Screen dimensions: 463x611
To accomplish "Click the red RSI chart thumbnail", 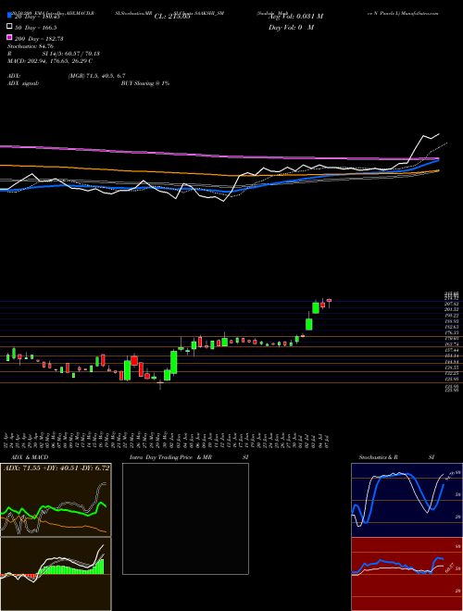I will pos(407,574).
